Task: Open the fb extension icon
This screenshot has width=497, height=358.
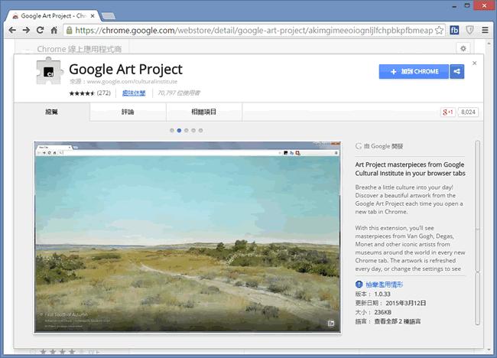Action: 454,30
